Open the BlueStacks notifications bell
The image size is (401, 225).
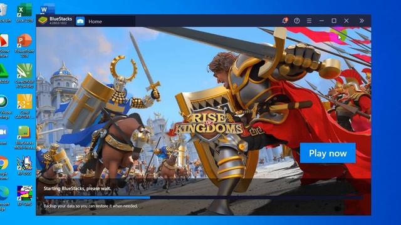click(284, 21)
